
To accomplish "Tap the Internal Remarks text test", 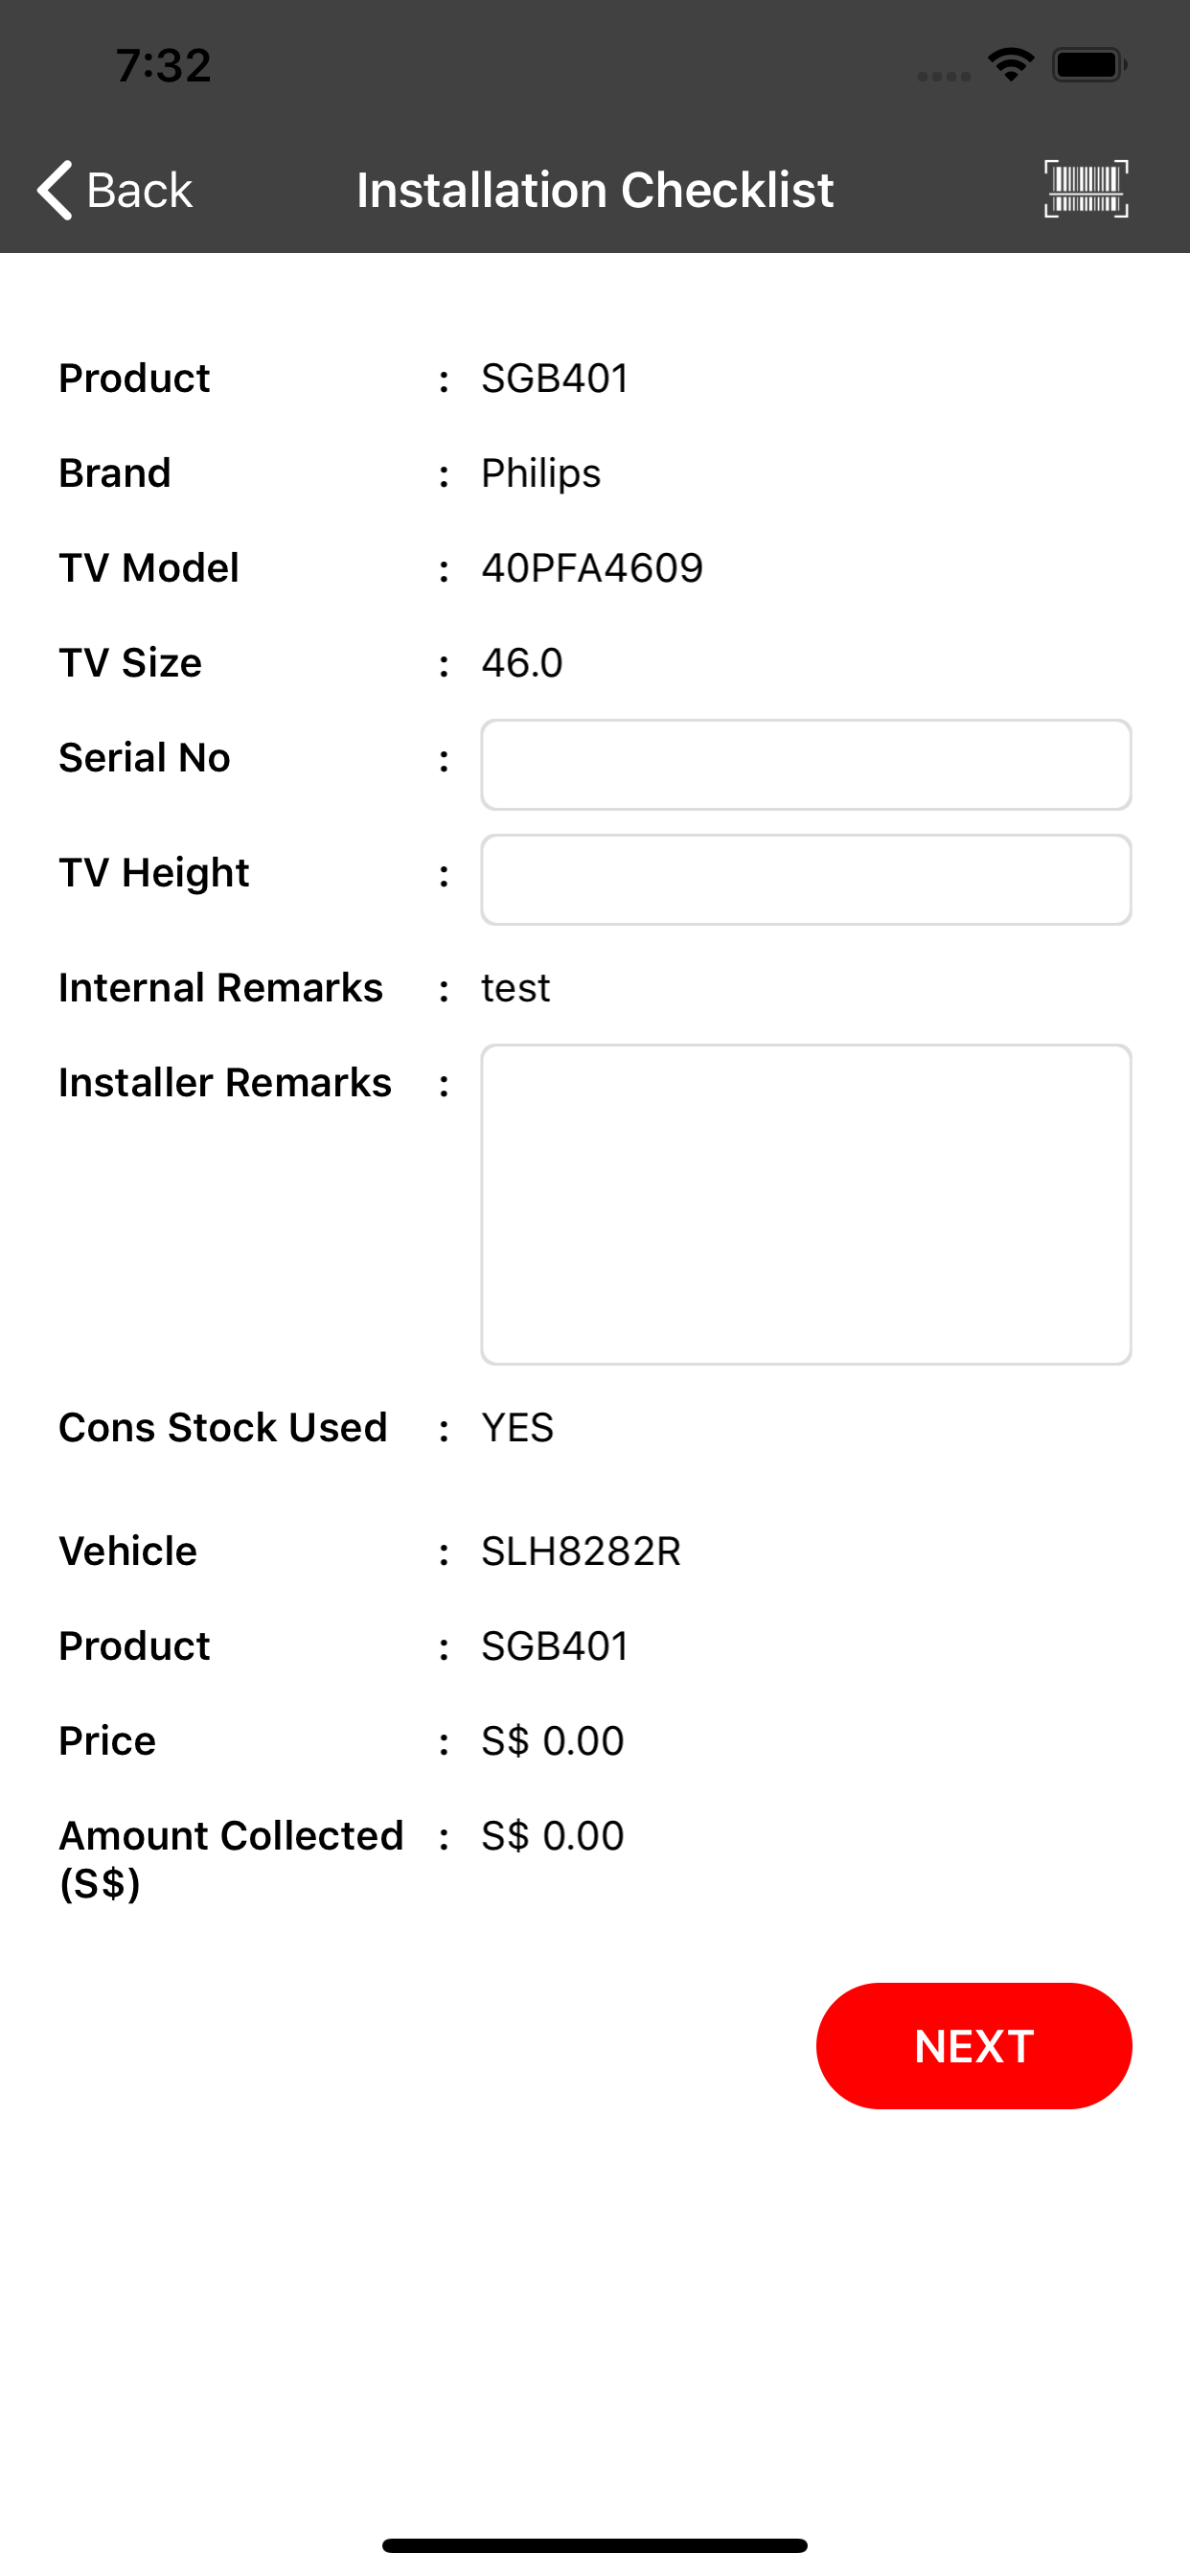I will pyautogui.click(x=516, y=988).
